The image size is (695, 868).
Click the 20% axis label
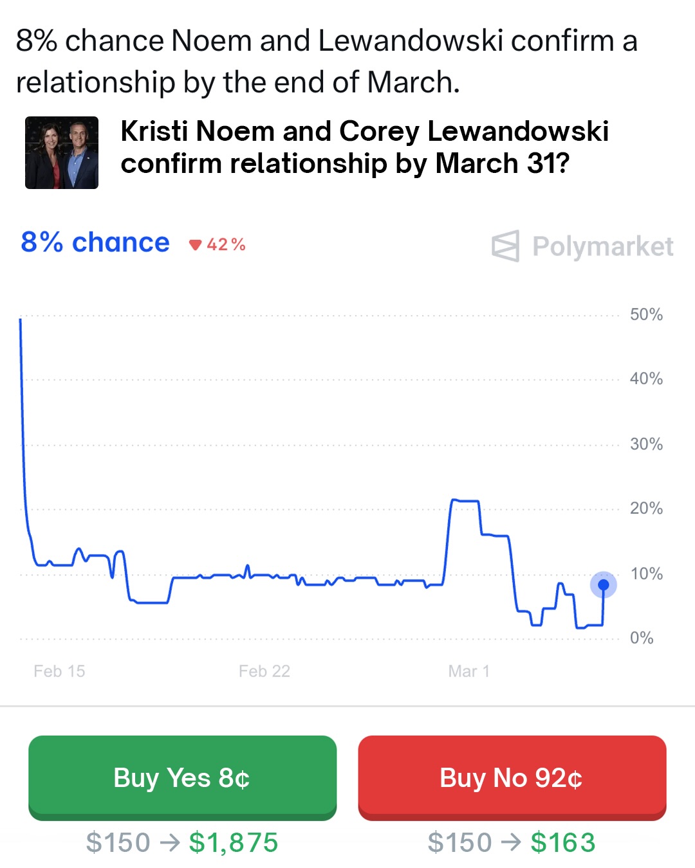[x=646, y=509]
